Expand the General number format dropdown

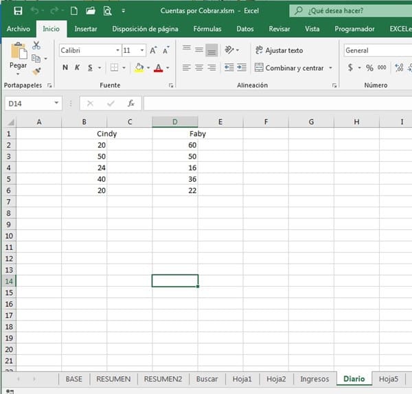point(376,50)
